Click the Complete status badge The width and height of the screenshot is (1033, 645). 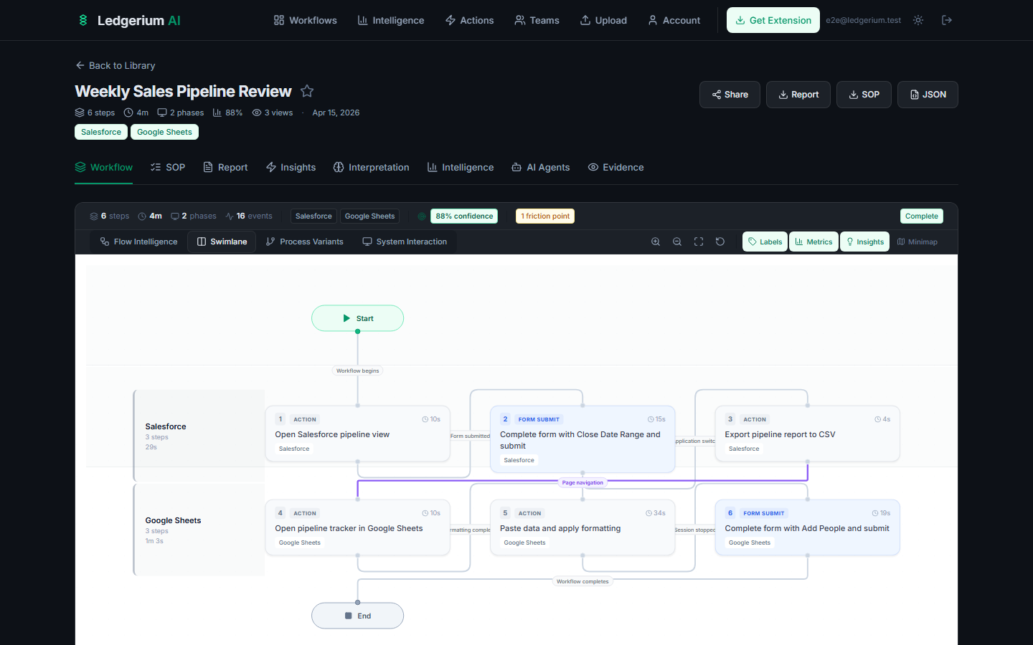pos(922,216)
